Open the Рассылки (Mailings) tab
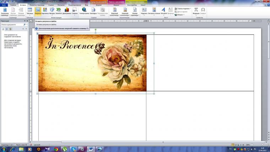This screenshot has width=270, height=152. pos(61,5)
